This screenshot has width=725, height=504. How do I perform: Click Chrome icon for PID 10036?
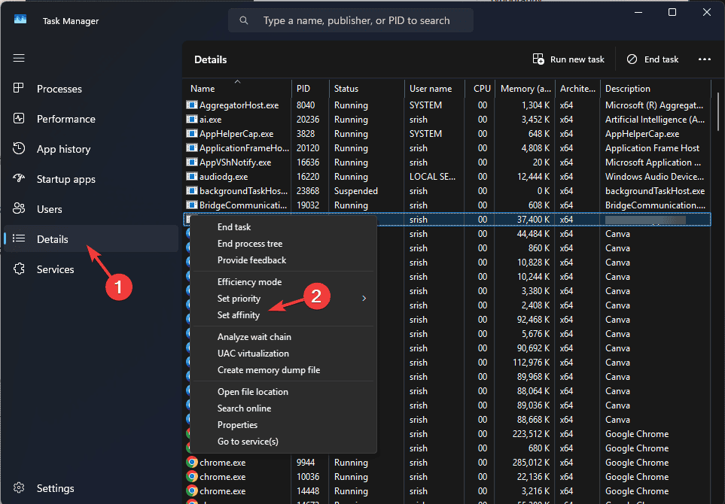coord(192,477)
